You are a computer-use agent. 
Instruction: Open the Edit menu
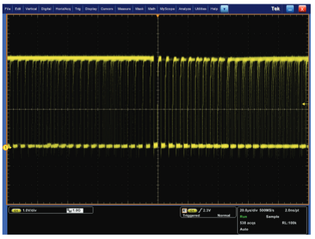17,9
